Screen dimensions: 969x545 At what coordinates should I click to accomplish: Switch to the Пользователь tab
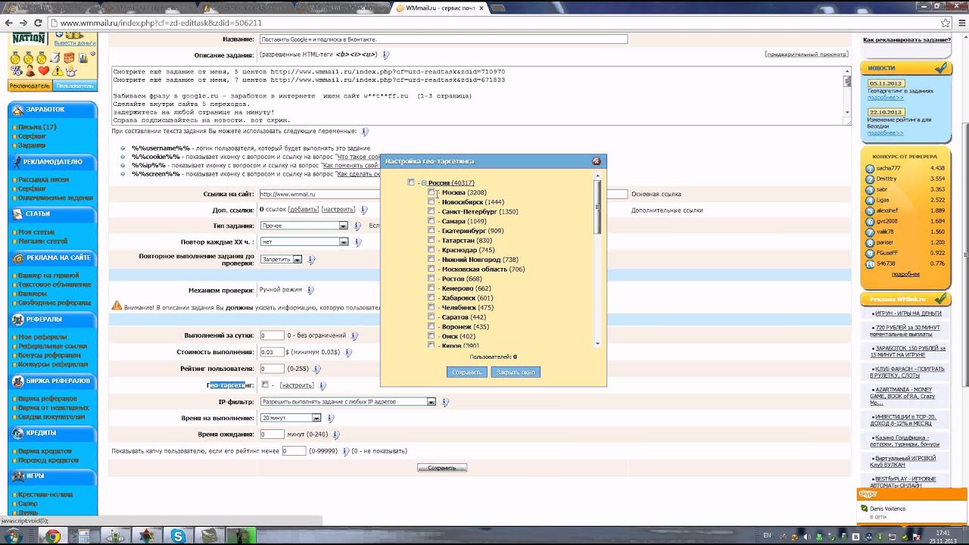coord(75,86)
